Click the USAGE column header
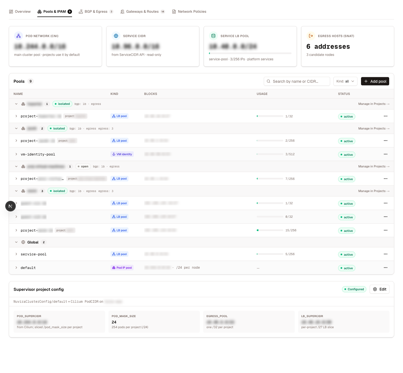 [262, 94]
